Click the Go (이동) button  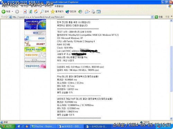coord(159,17)
